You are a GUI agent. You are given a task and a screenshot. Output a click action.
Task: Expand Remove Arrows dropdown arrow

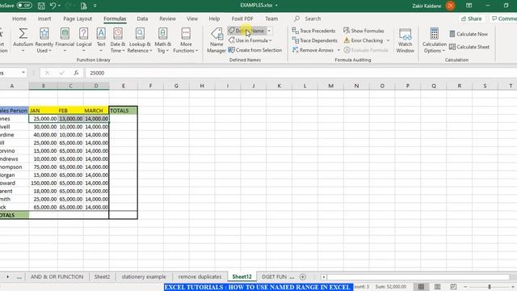click(x=338, y=50)
